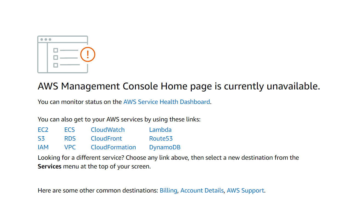Select the heading 'AWS Management Console Home page is currently unavailable.'
358x224 pixels.
[x=179, y=86]
